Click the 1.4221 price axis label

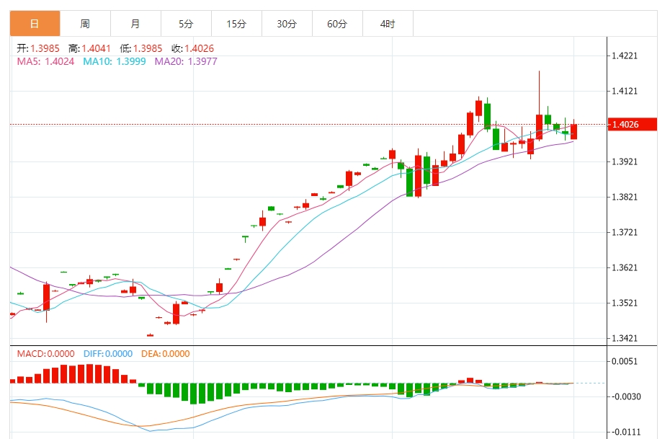pyautogui.click(x=625, y=56)
